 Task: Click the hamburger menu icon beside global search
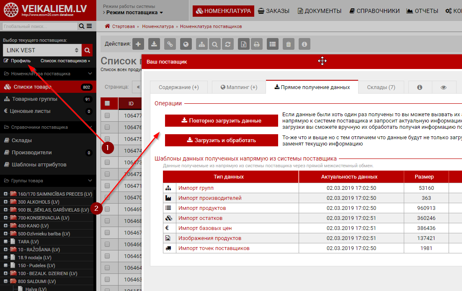click(89, 26)
